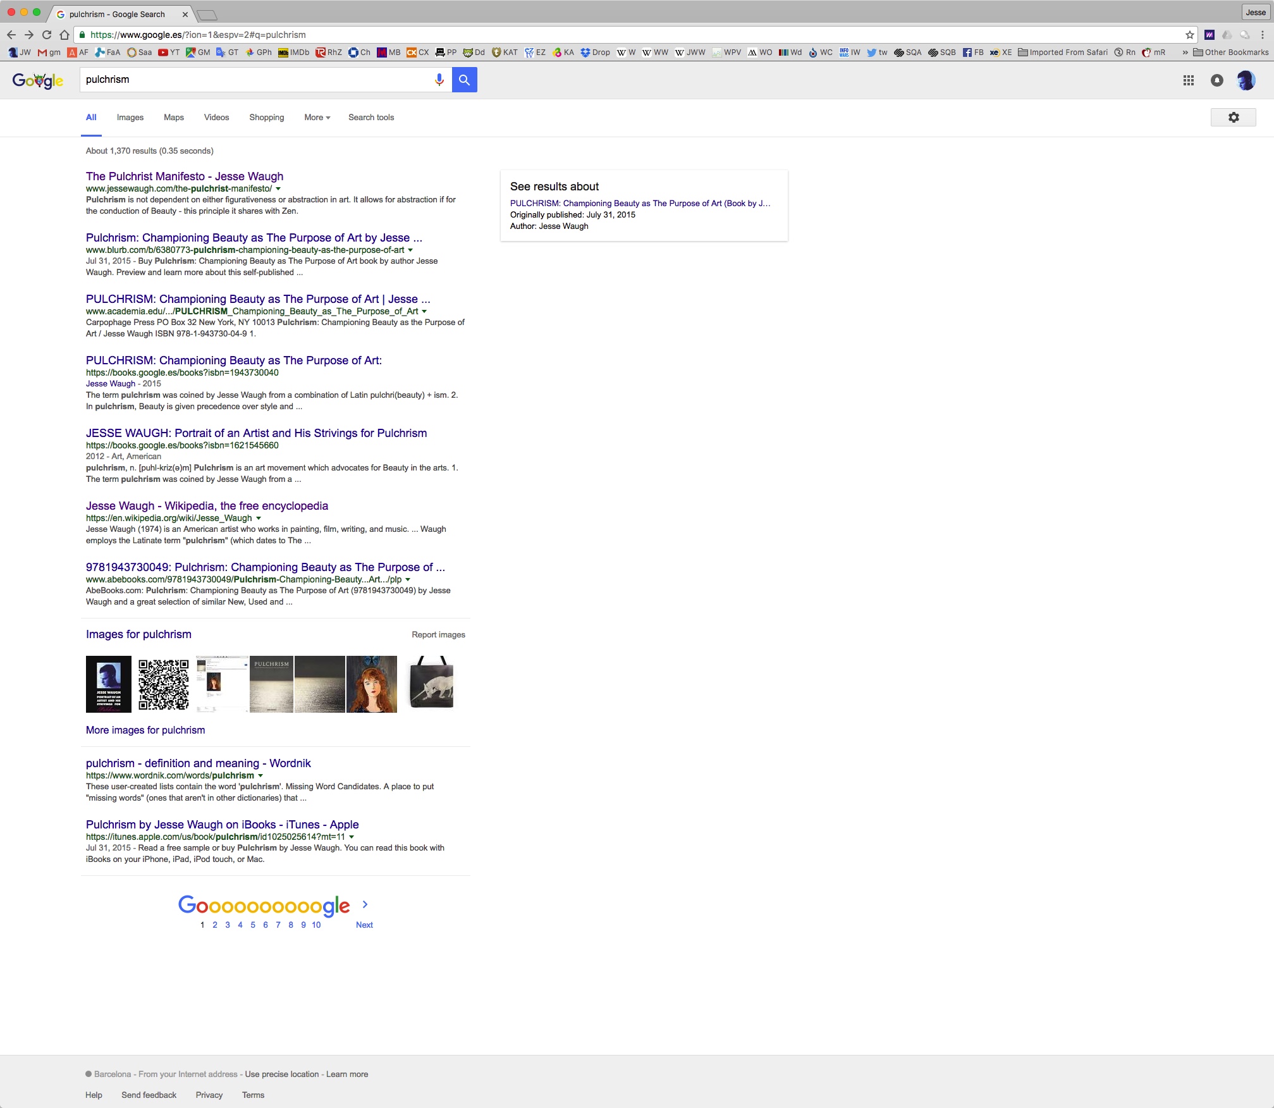
Task: Reload the page with the refresh icon
Action: [47, 35]
